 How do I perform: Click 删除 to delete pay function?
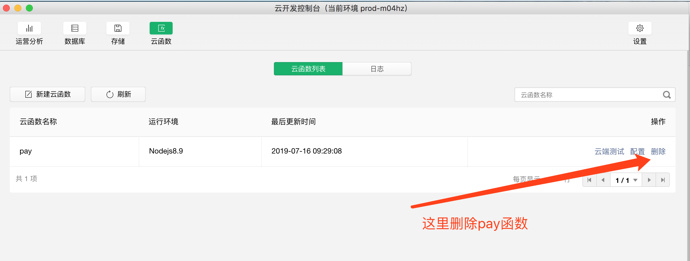point(658,151)
